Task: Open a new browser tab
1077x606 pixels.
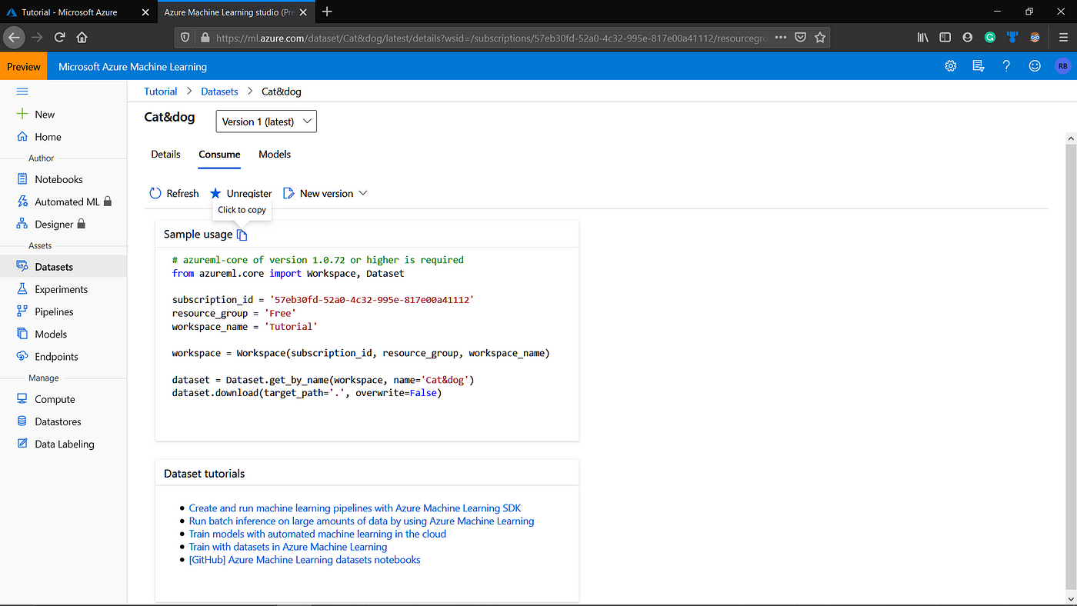Action: pyautogui.click(x=327, y=12)
